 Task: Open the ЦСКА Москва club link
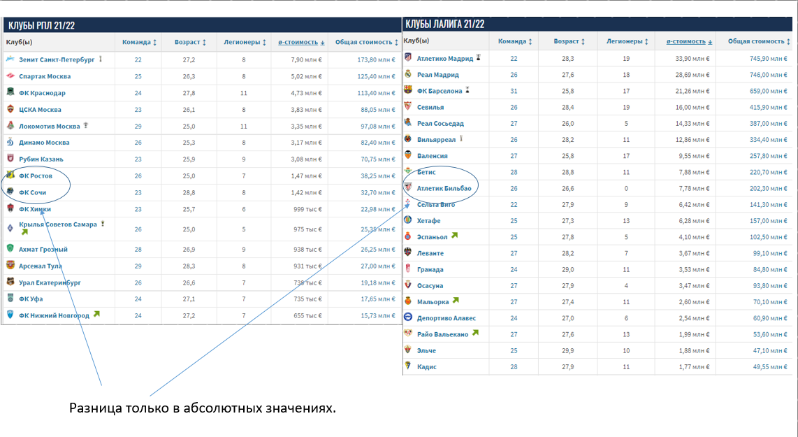tap(40, 110)
